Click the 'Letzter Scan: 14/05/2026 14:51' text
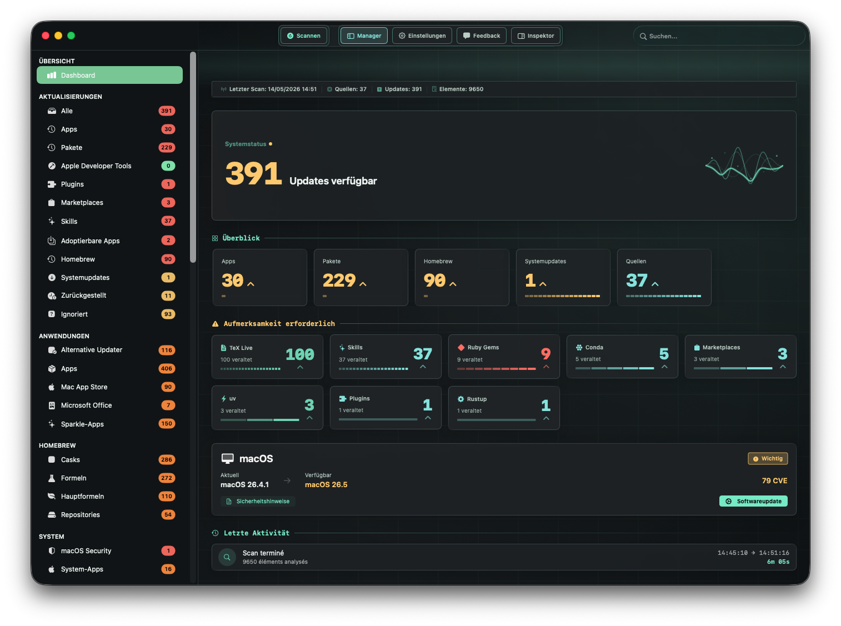 pyautogui.click(x=273, y=89)
